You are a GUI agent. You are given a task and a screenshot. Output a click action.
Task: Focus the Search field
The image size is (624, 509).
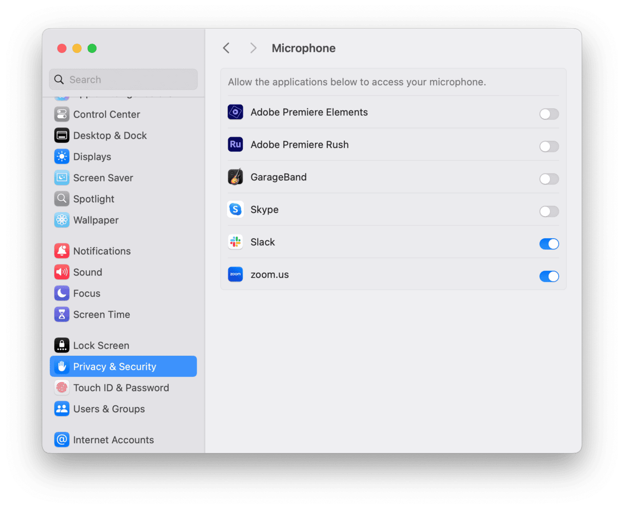[x=123, y=80]
